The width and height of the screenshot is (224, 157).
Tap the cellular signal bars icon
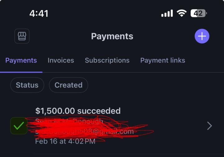coord(167,13)
